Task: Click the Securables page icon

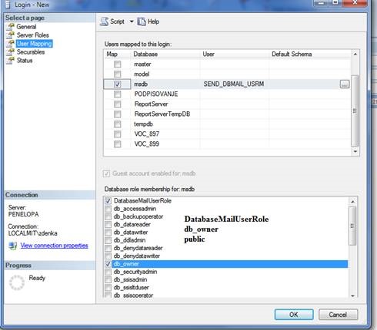Action: [x=10, y=52]
